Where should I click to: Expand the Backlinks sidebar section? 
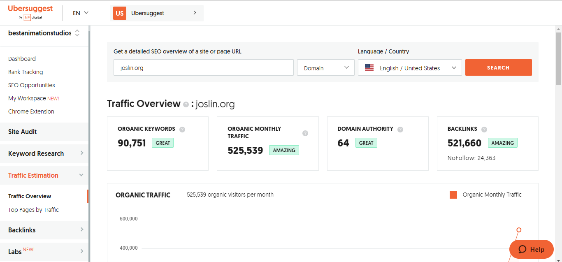44,230
